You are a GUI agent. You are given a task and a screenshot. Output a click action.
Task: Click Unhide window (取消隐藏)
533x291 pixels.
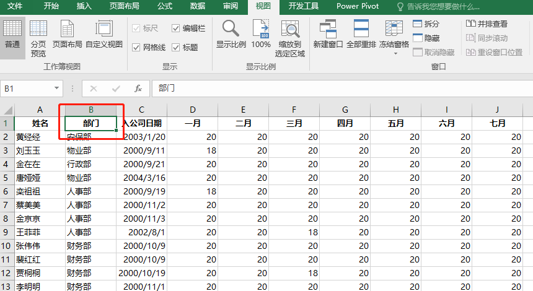click(433, 52)
